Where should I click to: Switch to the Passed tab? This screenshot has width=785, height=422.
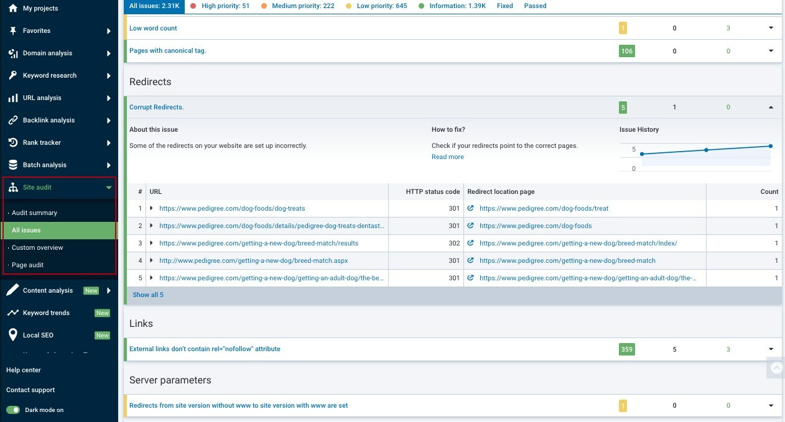(535, 6)
